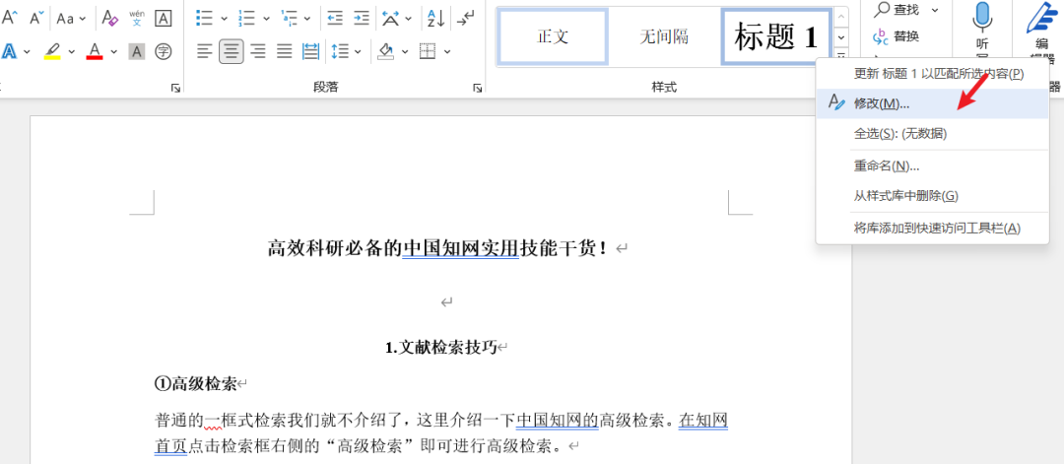Sort text with A-Z sort icon

click(435, 18)
